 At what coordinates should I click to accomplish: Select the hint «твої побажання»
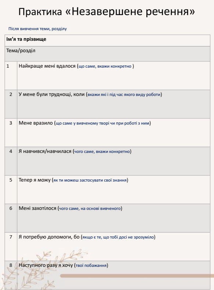click(91, 265)
